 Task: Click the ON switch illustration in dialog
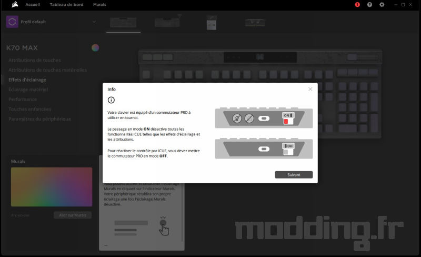pyautogui.click(x=288, y=118)
